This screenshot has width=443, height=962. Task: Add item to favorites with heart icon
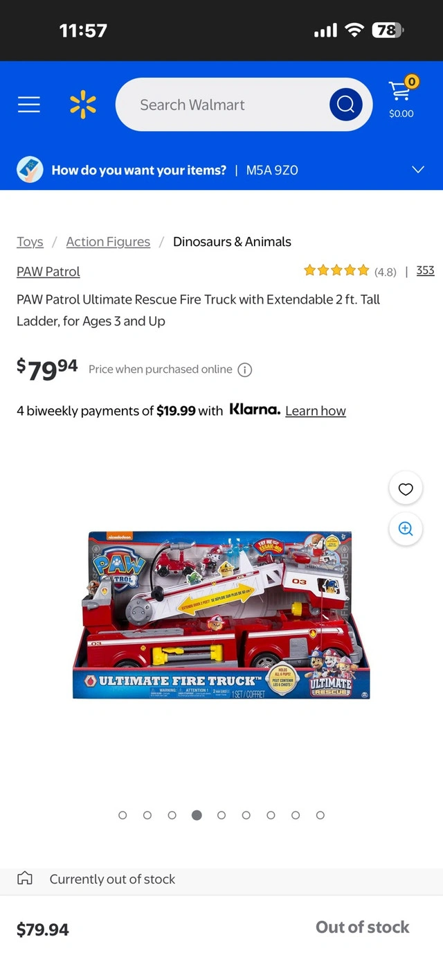[x=406, y=489]
